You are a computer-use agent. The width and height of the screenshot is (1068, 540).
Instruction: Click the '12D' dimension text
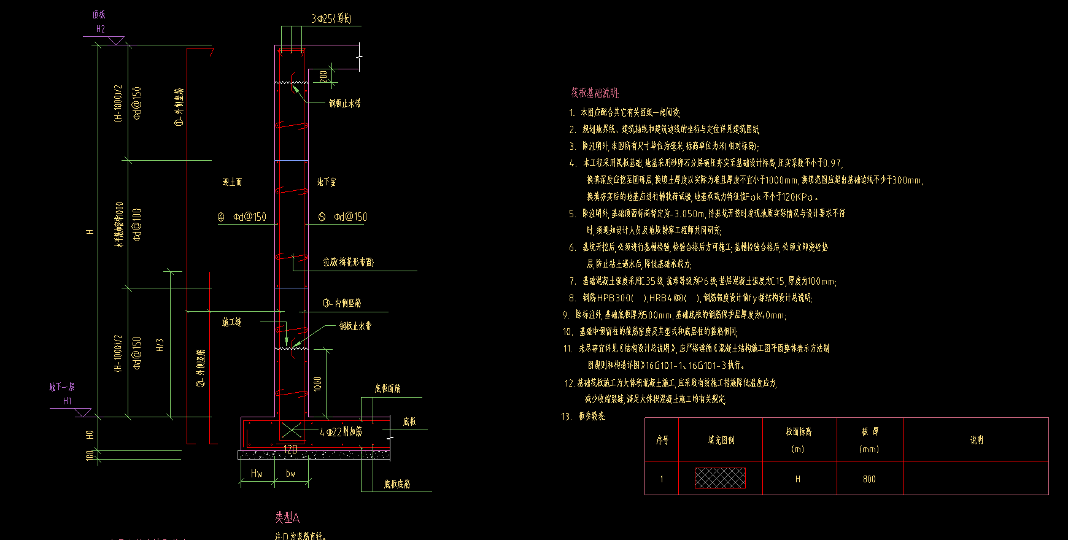pos(291,450)
